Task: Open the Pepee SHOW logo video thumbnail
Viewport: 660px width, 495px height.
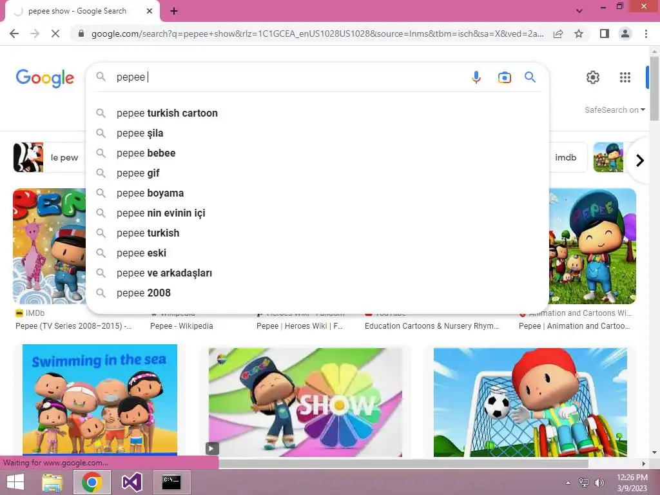Action: [x=305, y=402]
